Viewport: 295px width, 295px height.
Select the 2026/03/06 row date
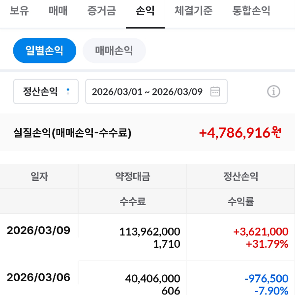coord(38,278)
